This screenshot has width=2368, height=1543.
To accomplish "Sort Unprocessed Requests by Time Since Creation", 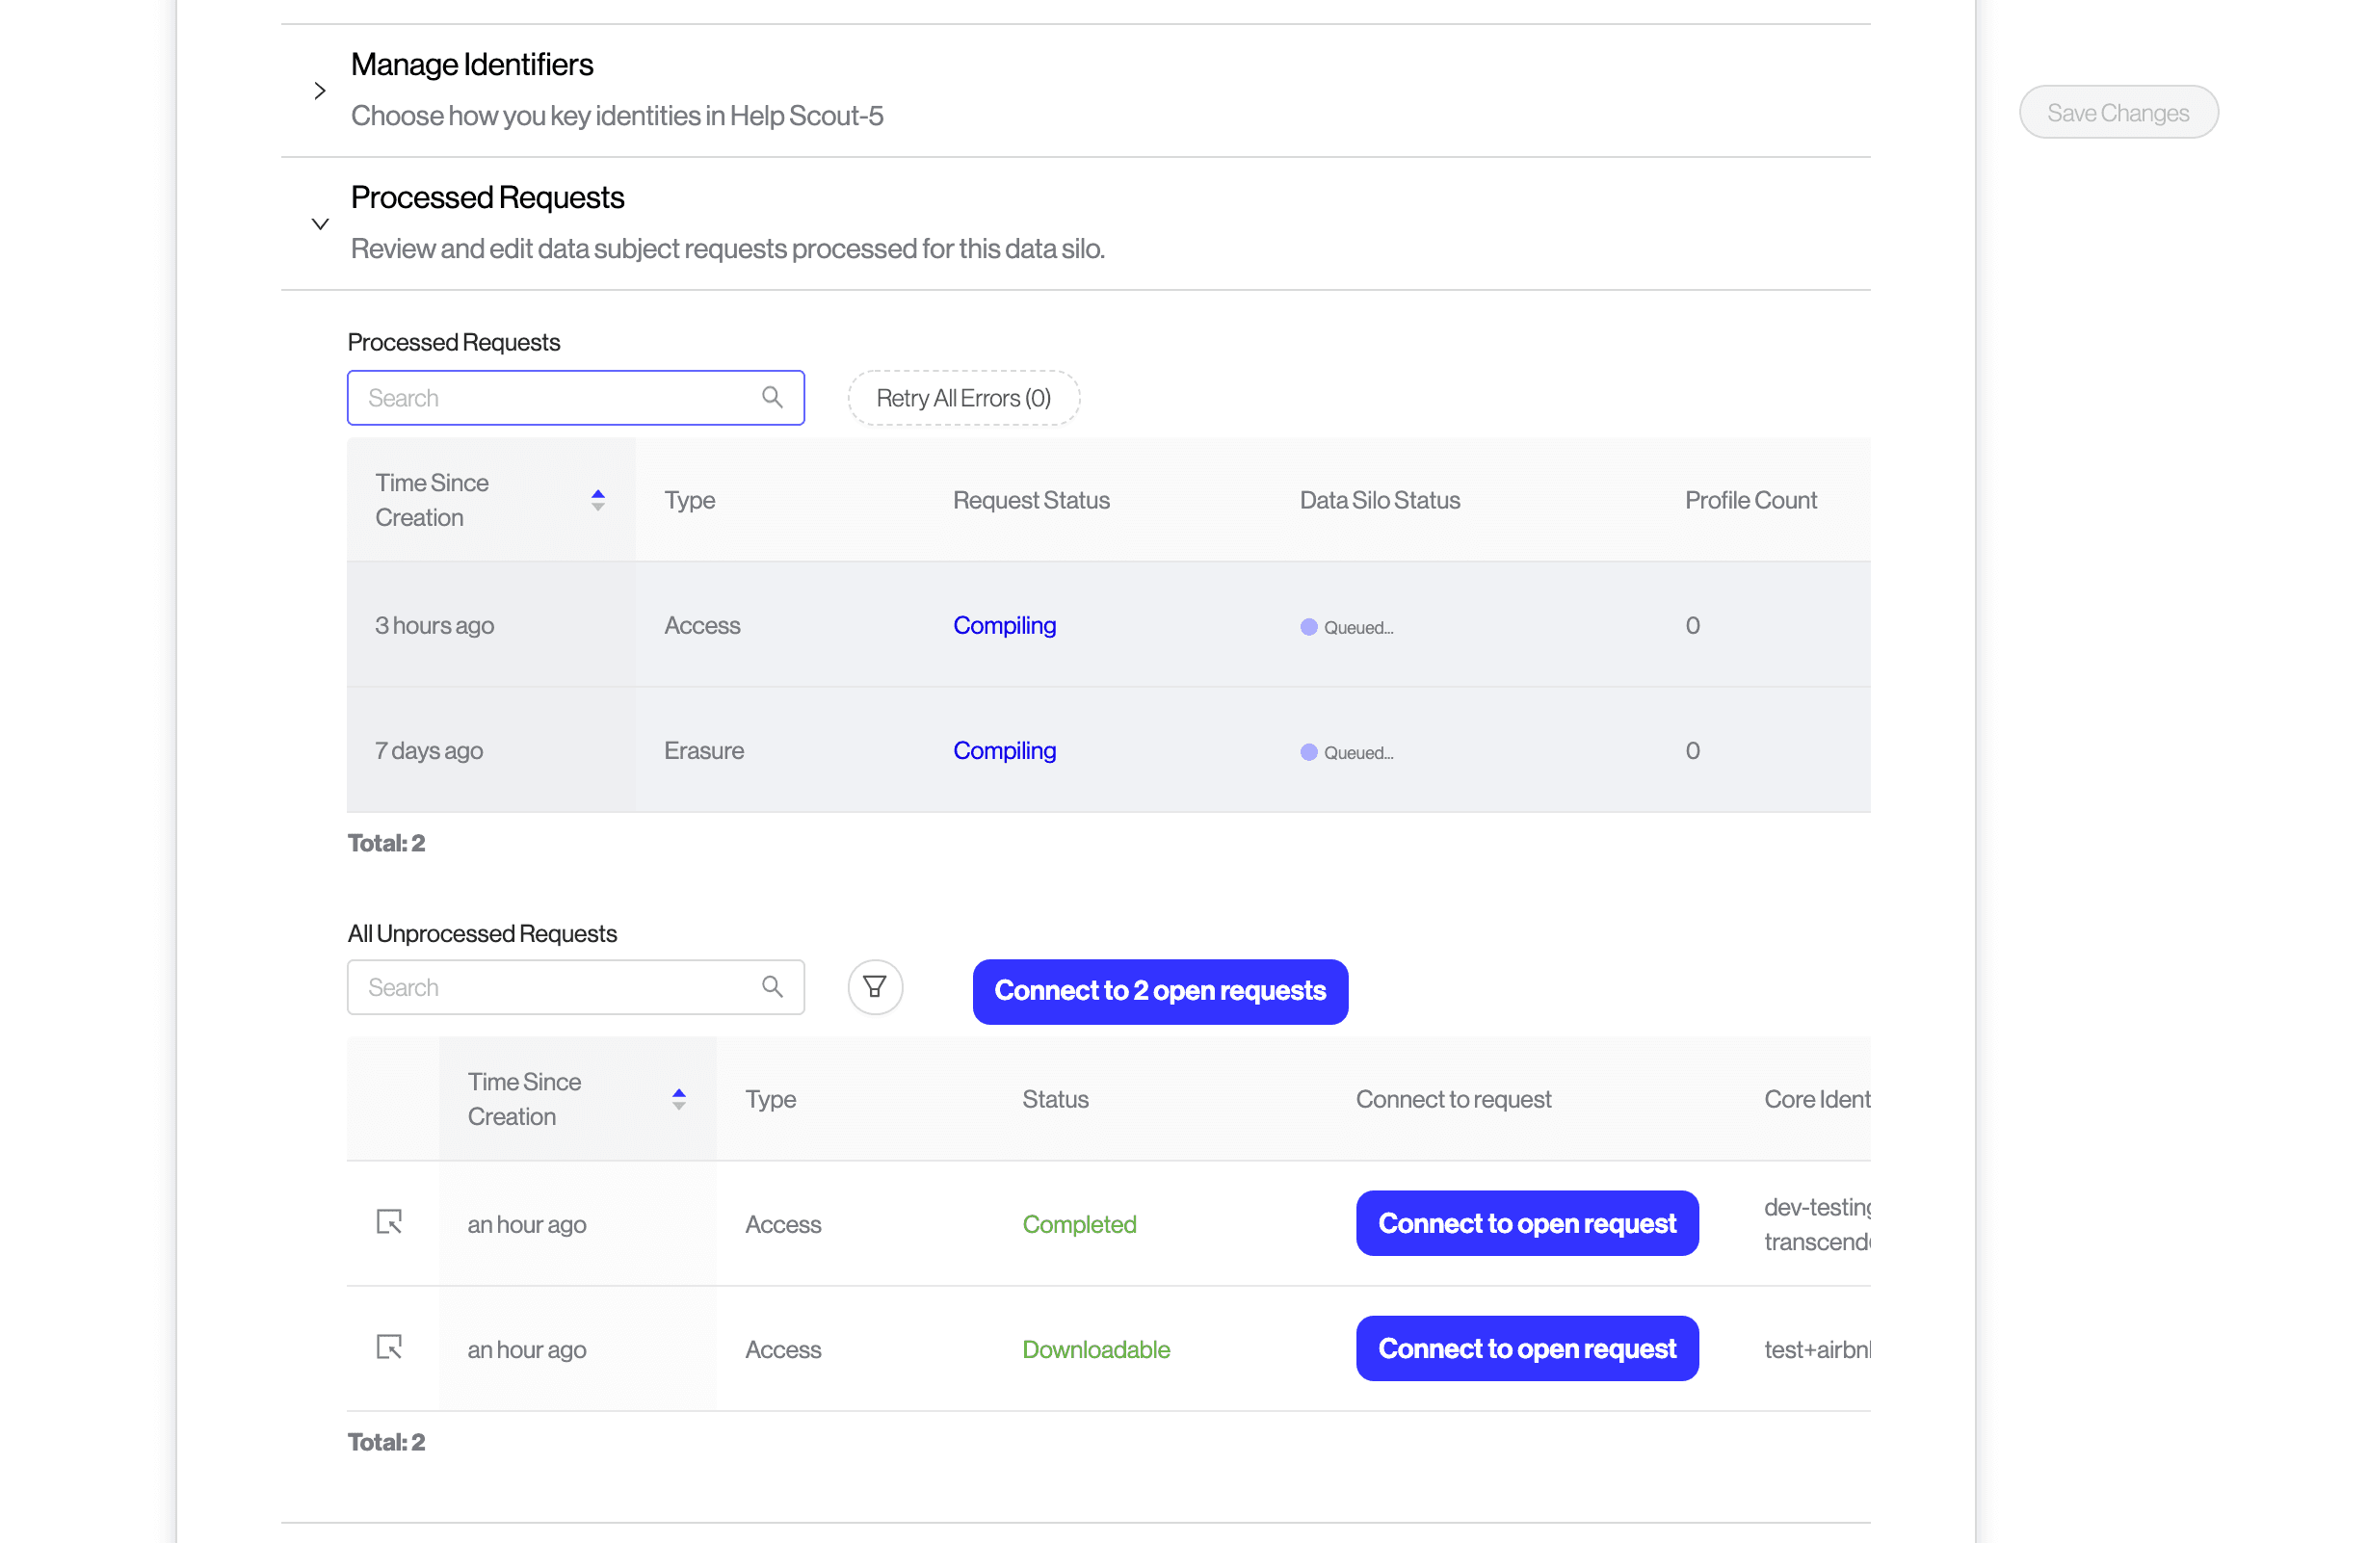I will click(x=678, y=1098).
